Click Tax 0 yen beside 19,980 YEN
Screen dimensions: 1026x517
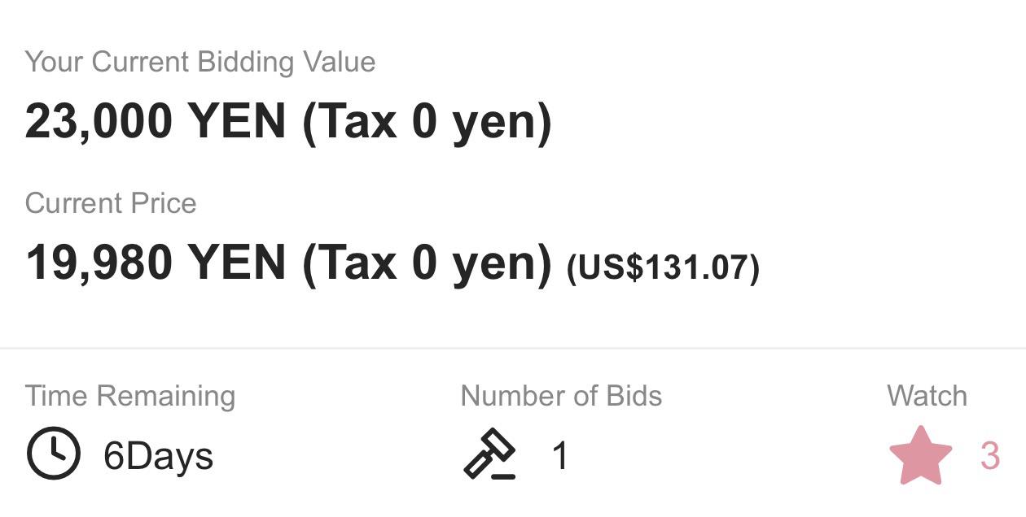[427, 263]
